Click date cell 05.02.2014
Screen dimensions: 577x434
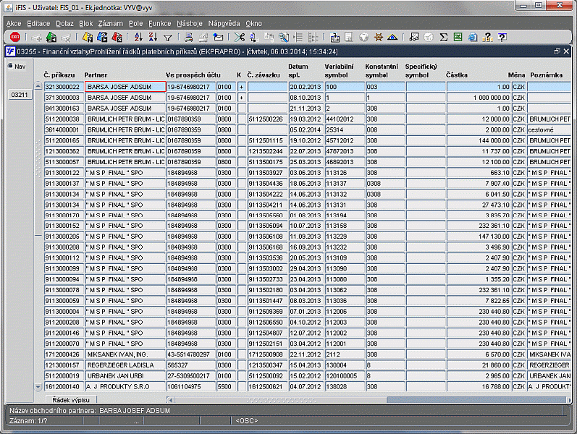pos(306,129)
